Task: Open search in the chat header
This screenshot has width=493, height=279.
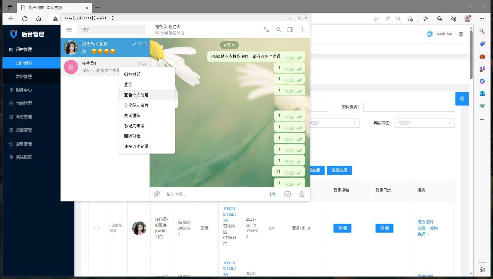Action: [278, 29]
